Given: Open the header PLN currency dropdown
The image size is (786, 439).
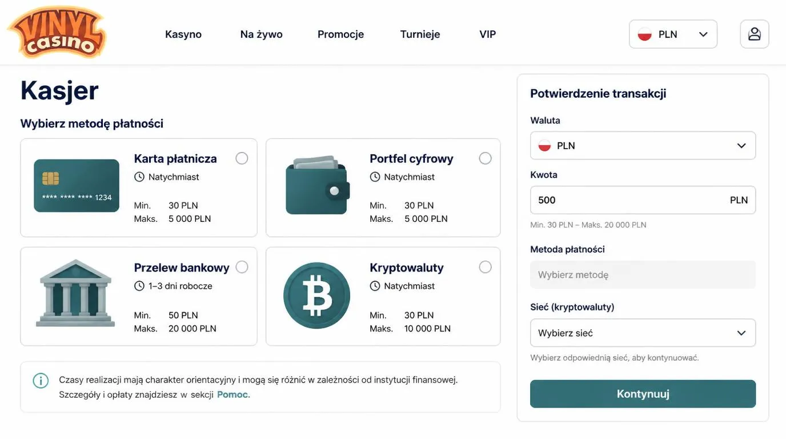Looking at the screenshot, I should (673, 34).
